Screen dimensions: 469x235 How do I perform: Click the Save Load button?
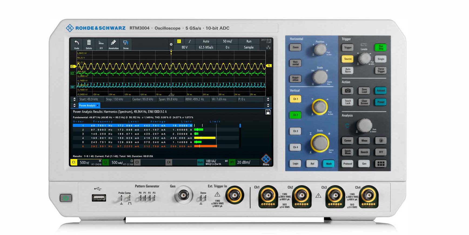coord(364,91)
